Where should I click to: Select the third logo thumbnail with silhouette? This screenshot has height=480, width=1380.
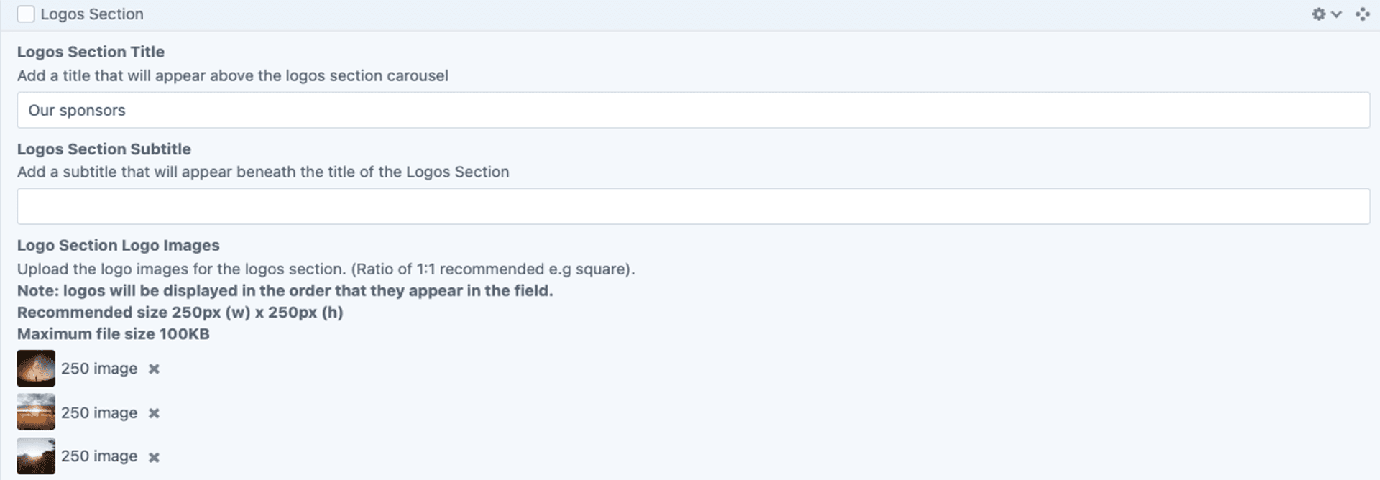pyautogui.click(x=36, y=456)
